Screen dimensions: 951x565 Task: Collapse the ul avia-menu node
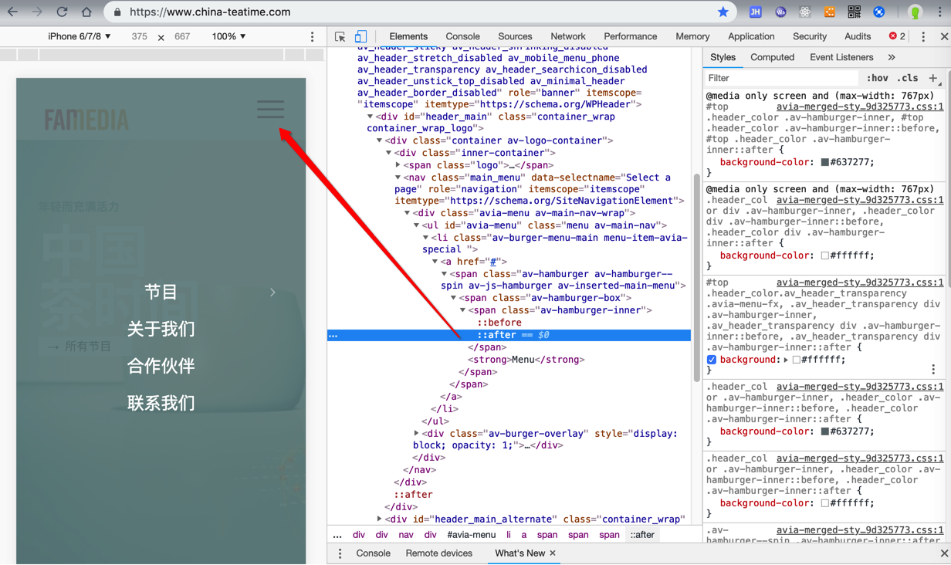coord(417,225)
